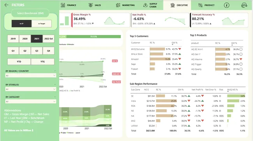Click circle indicator for AQ Qwerty
253x141 pixels.
(x=241, y=69)
